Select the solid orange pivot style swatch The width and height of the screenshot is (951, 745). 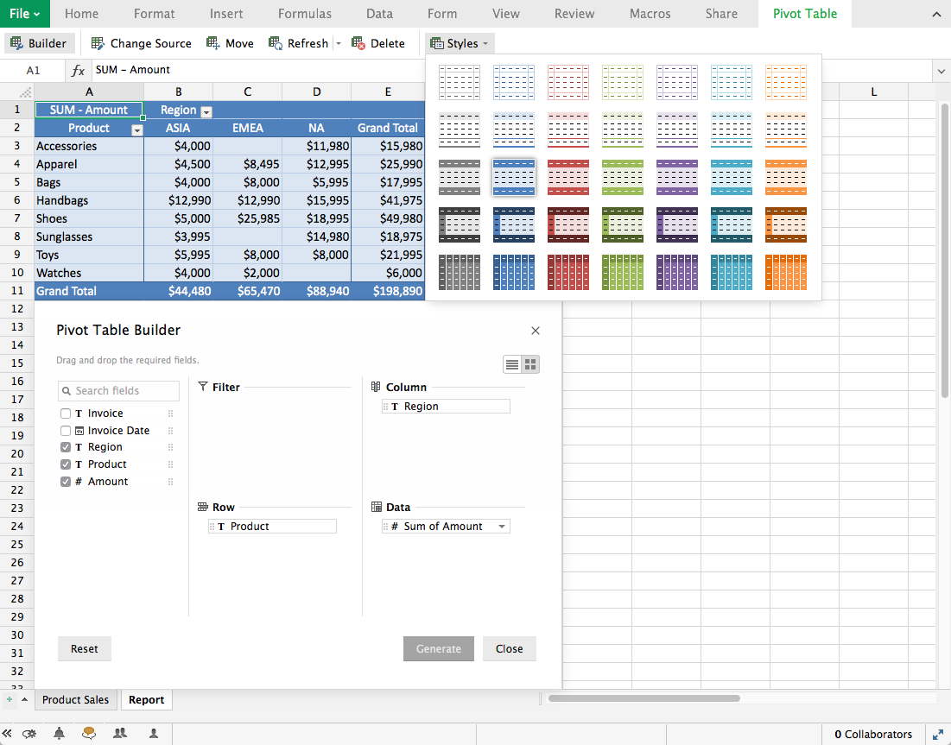pyautogui.click(x=785, y=272)
